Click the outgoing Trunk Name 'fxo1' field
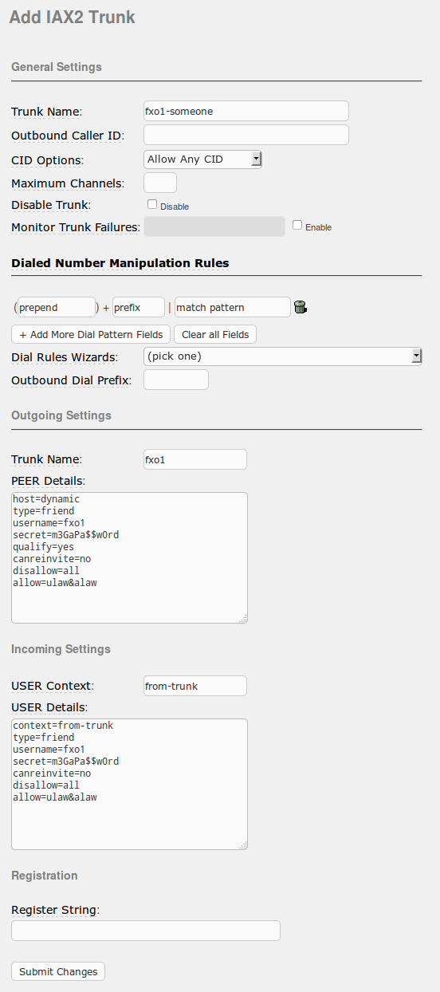The height and width of the screenshot is (992, 440). (195, 459)
